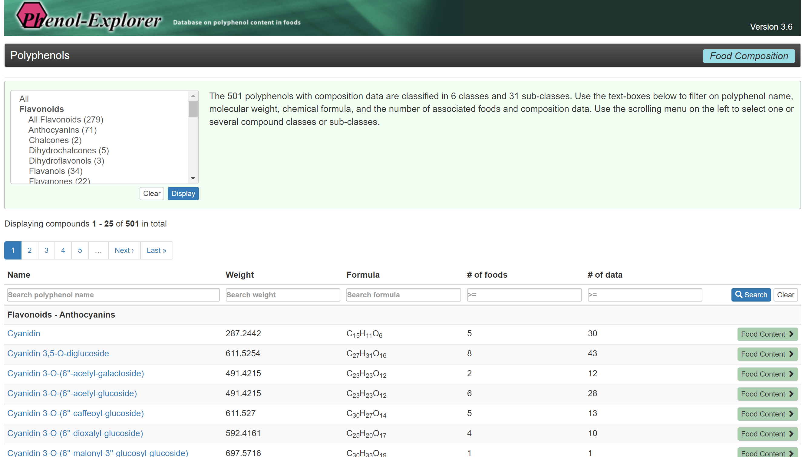Click the Phenol-Explorer hexagon logo
This screenshot has height=457, width=802.
click(x=31, y=16)
